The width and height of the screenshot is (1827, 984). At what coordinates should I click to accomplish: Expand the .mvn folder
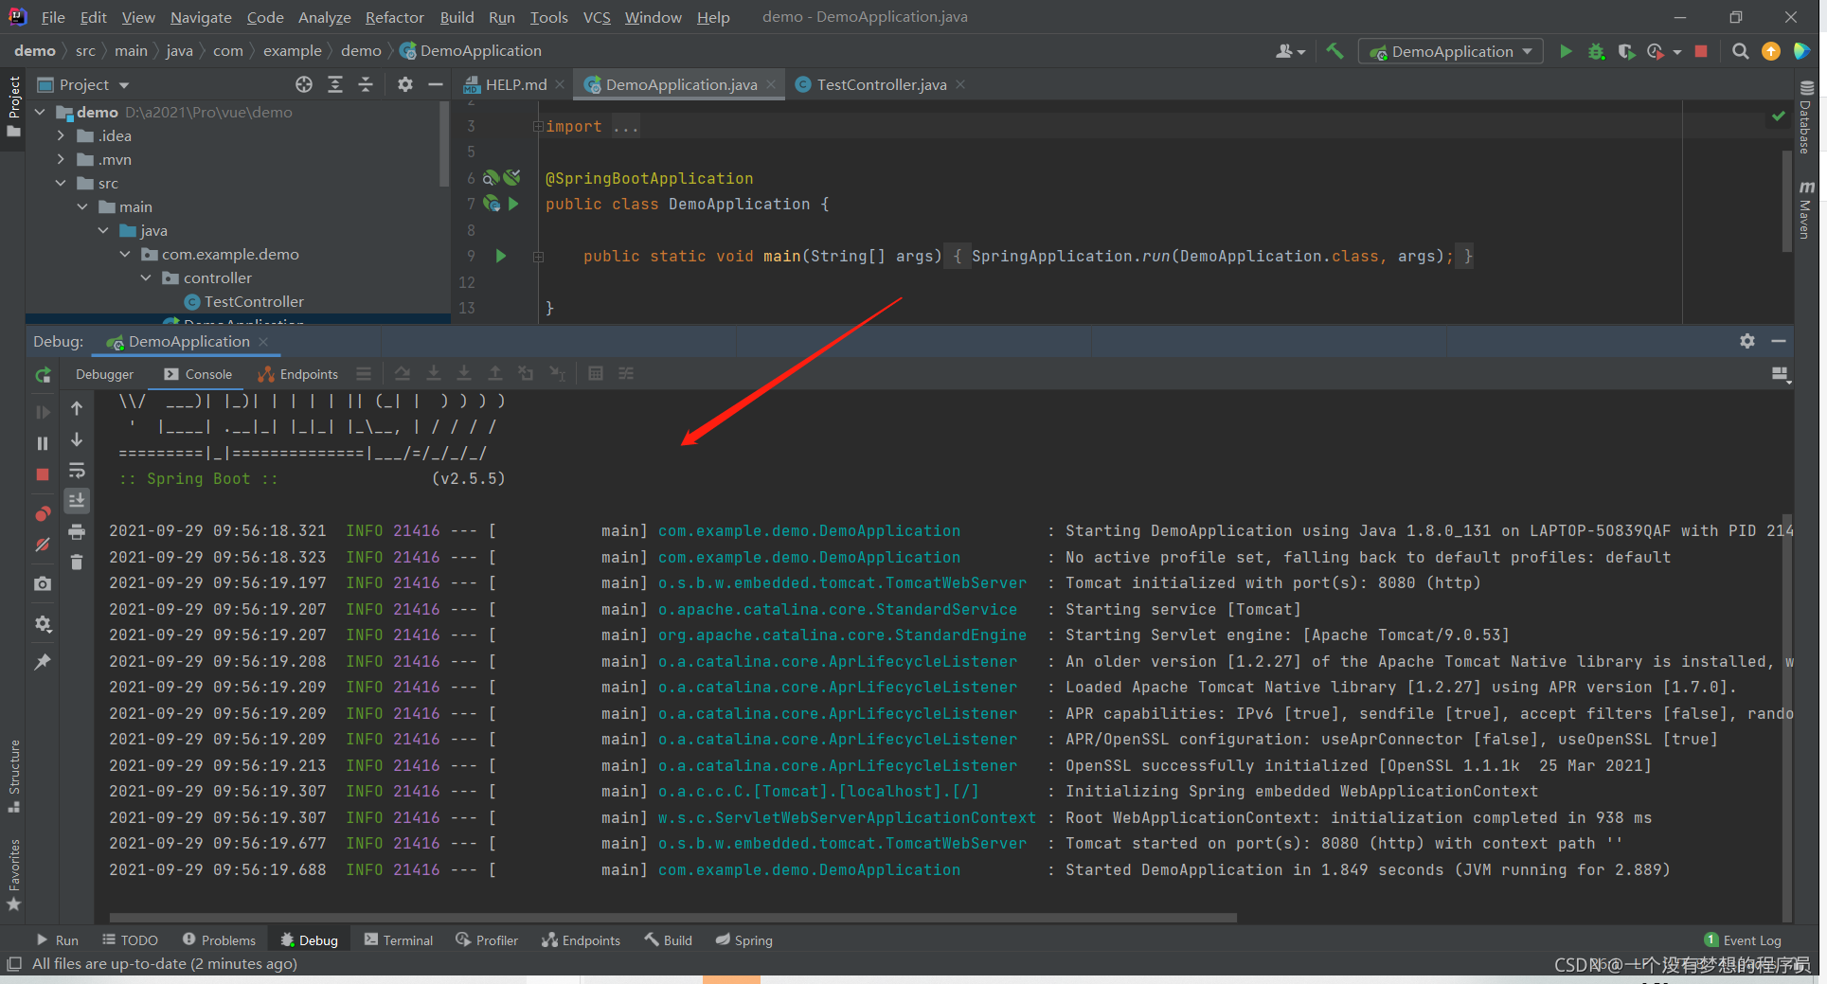(62, 159)
